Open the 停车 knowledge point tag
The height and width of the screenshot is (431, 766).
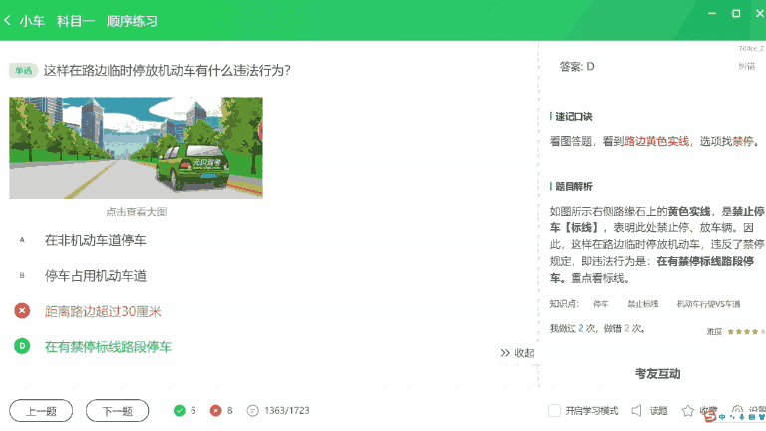click(600, 304)
